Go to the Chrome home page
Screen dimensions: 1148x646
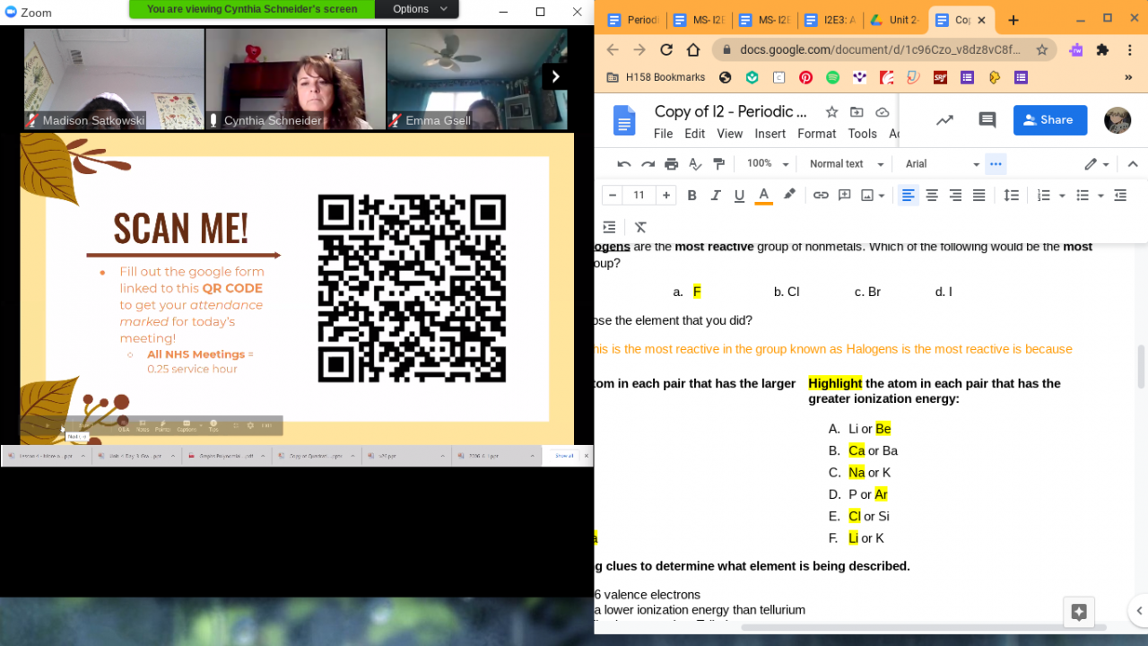[693, 50]
